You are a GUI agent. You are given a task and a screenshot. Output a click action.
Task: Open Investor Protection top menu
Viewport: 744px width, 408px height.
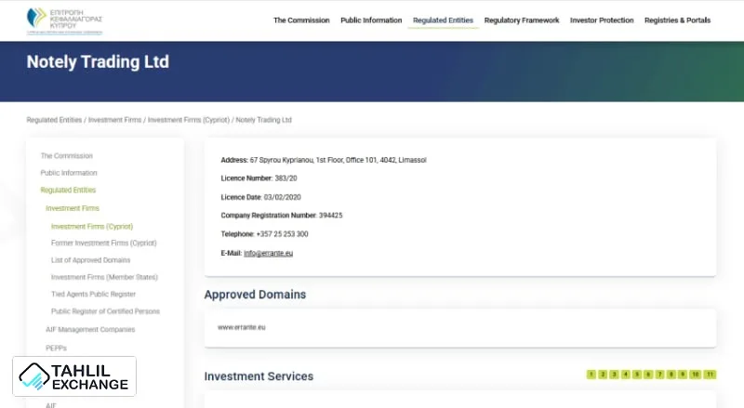click(602, 20)
